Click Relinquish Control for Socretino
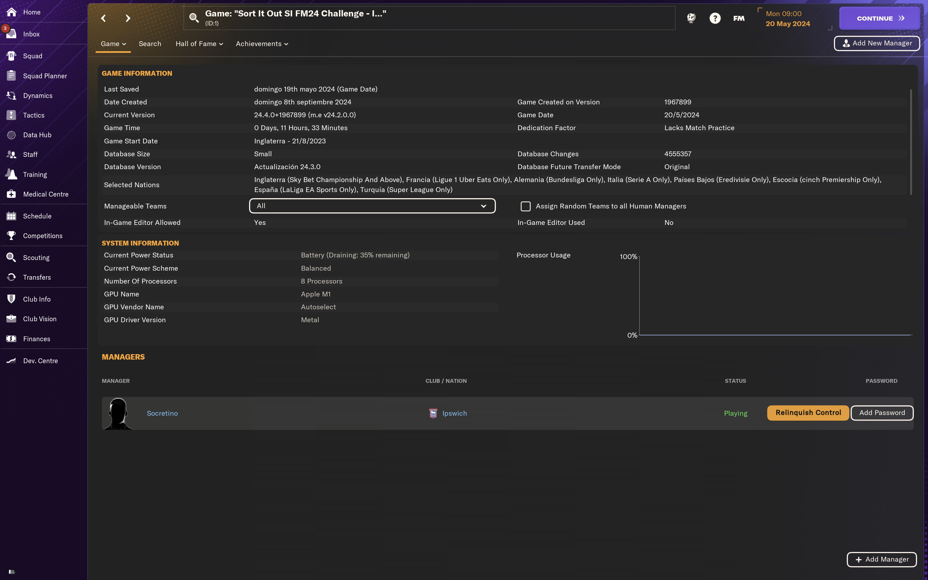Screen dimensions: 928x580 coord(808,413)
